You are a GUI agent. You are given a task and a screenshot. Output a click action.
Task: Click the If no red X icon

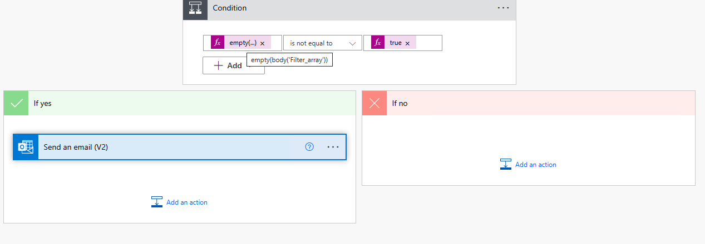click(374, 103)
